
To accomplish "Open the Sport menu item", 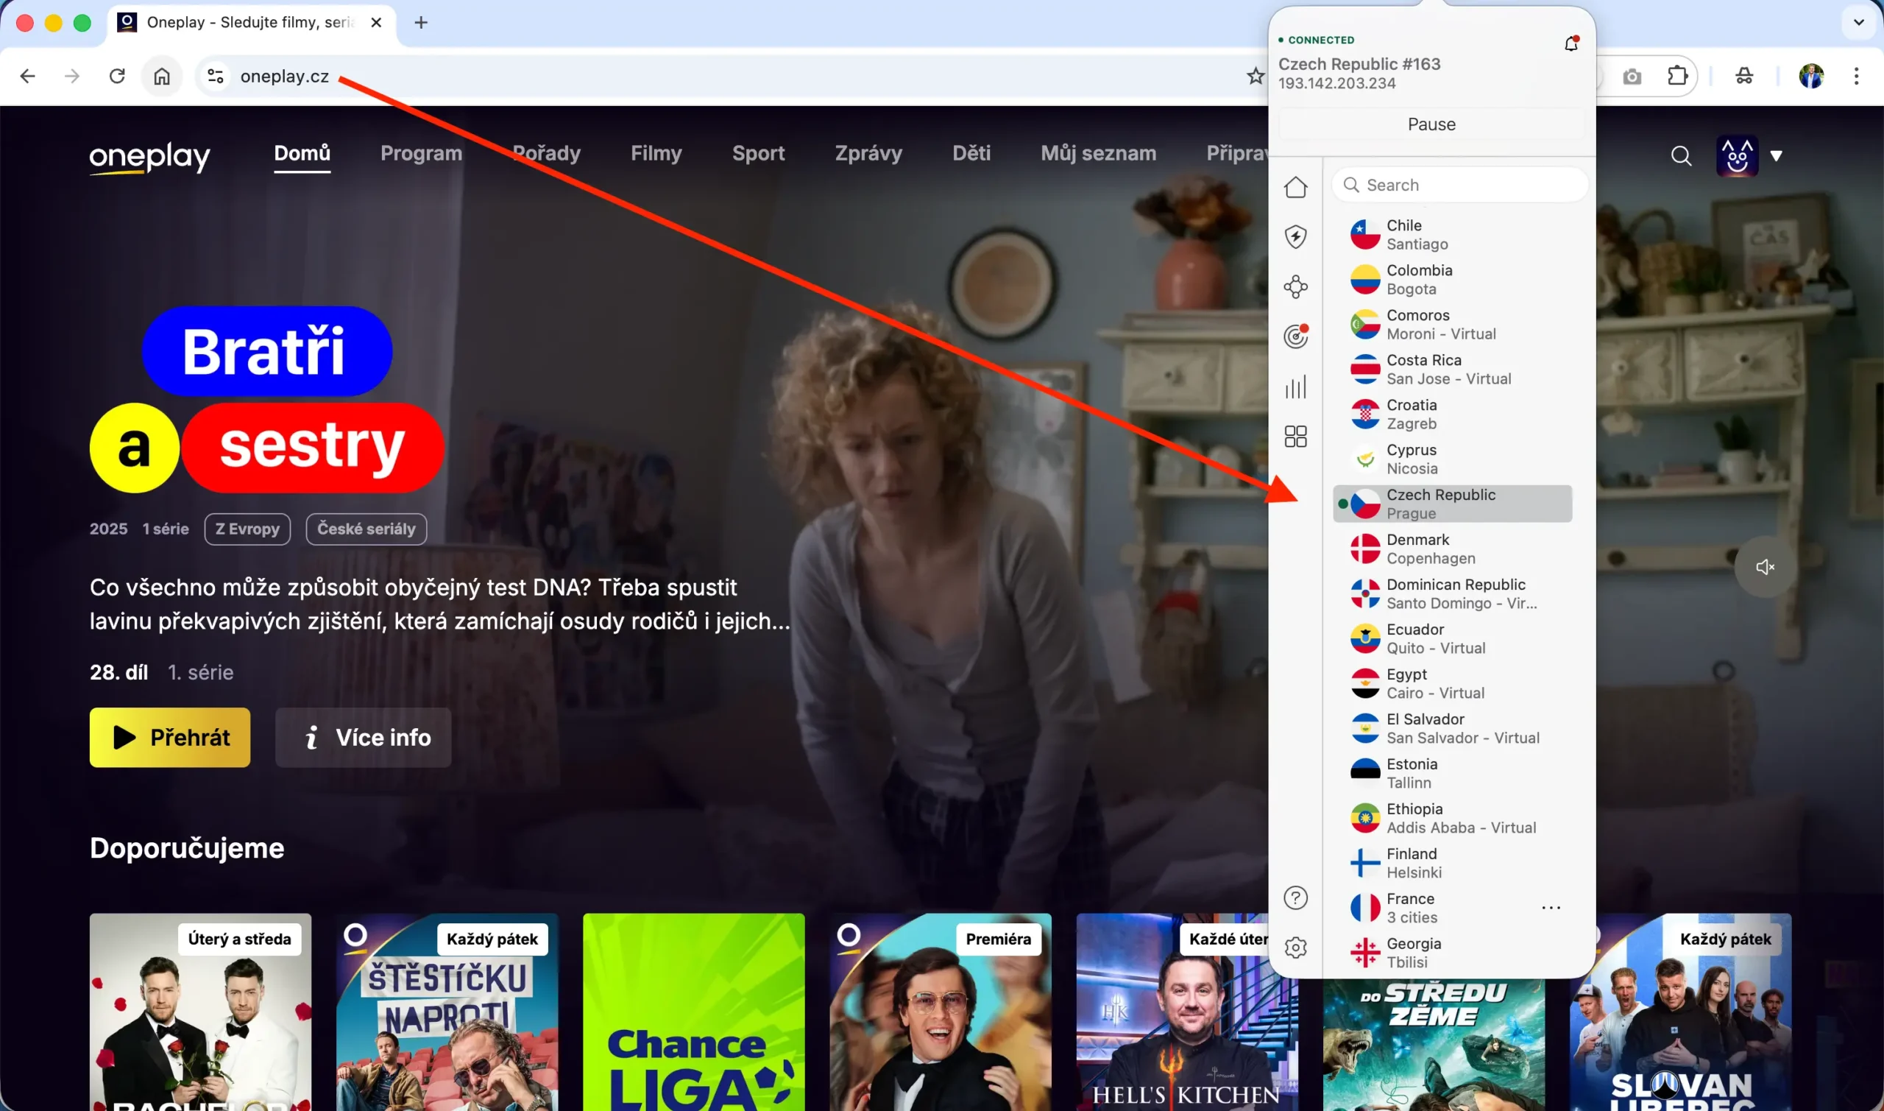I will [758, 152].
